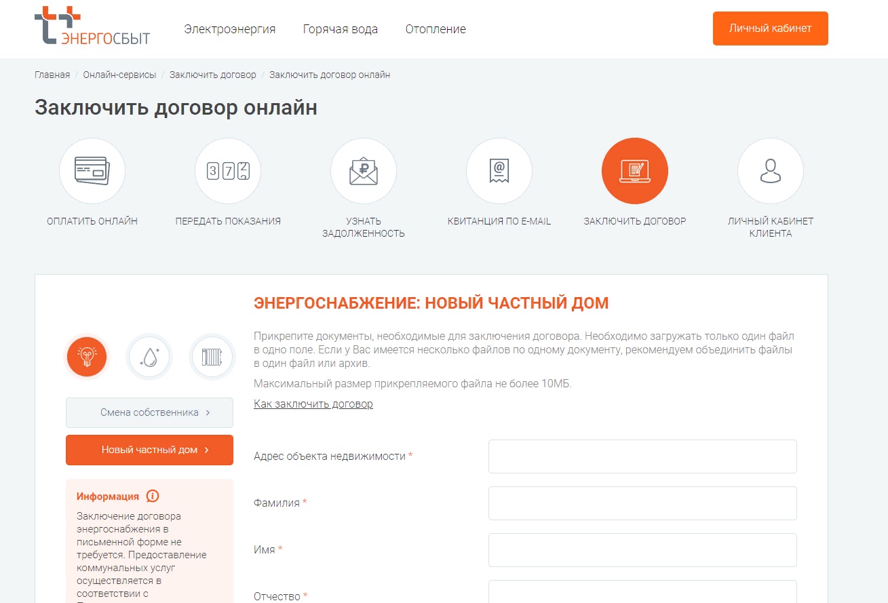Open the Отопление menu item

[x=436, y=29]
